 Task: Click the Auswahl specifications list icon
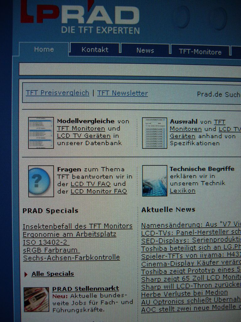154,133
